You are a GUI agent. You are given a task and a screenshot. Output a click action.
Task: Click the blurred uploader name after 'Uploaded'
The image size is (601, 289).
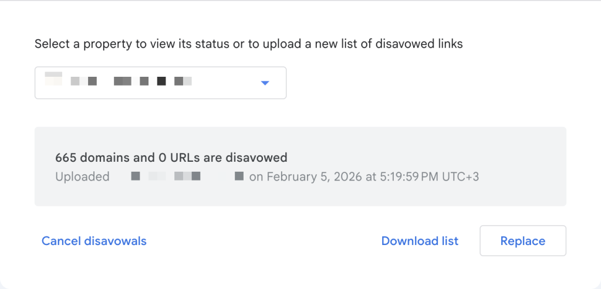pos(166,176)
